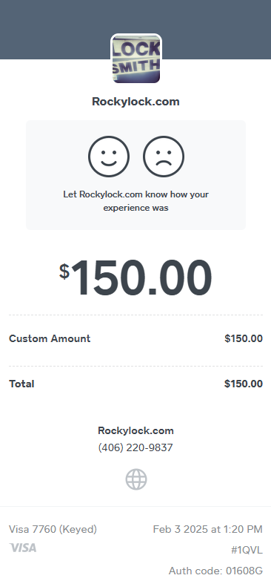Click the receipt number #1QVL
Viewport: 271px width, 581px height.
pyautogui.click(x=247, y=551)
